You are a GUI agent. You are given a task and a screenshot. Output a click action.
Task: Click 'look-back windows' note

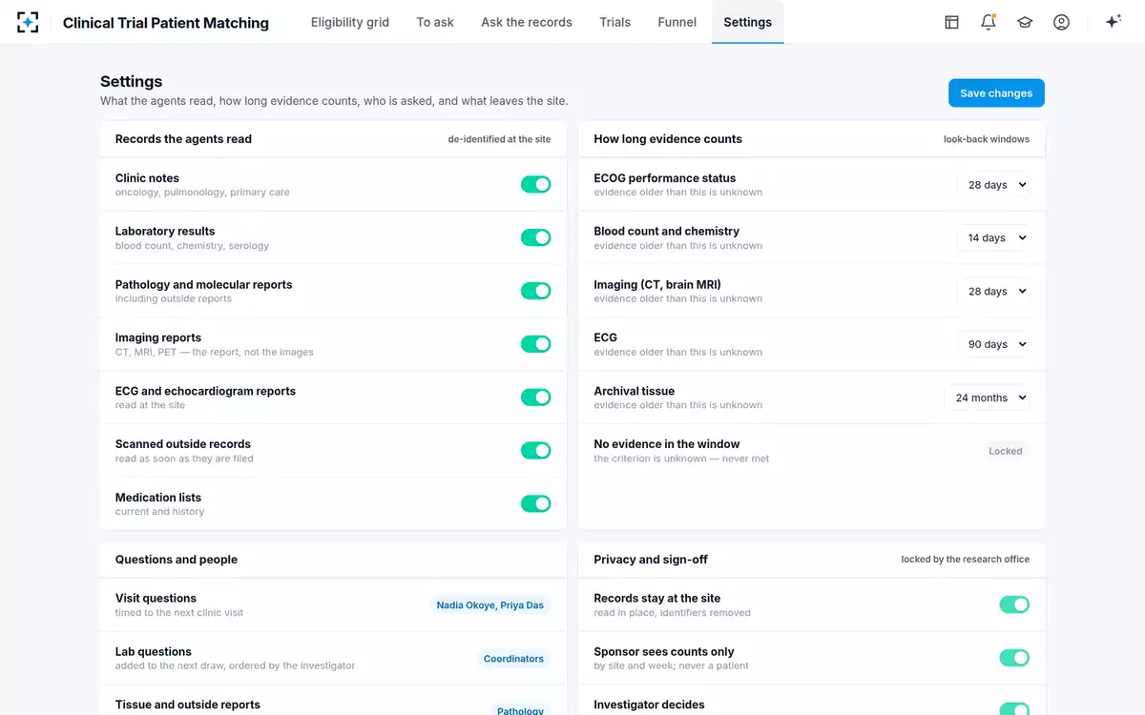point(987,139)
